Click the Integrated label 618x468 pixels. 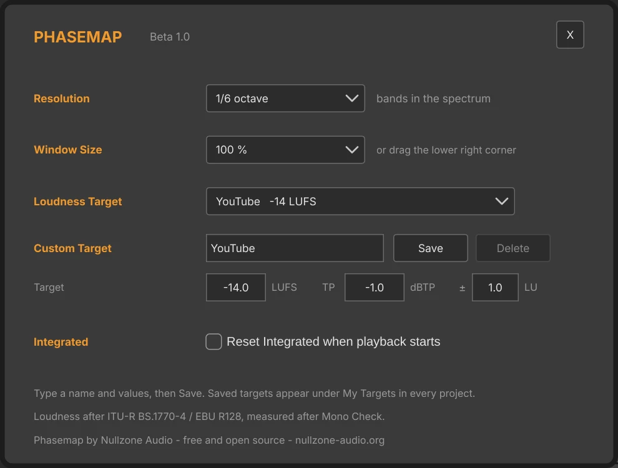[61, 342]
